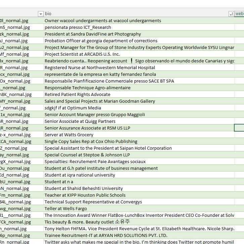Select cell 'Retired Patient Rights Advocate'
Screen dimensions: 244x244
[139, 94]
